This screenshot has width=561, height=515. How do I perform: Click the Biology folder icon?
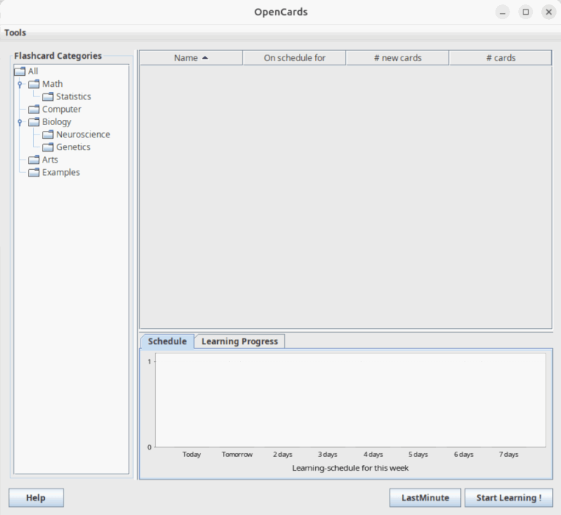click(x=34, y=122)
